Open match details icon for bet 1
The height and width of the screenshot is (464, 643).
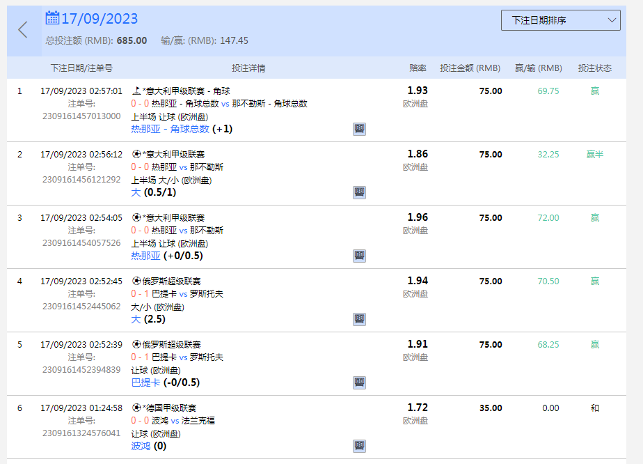359,129
